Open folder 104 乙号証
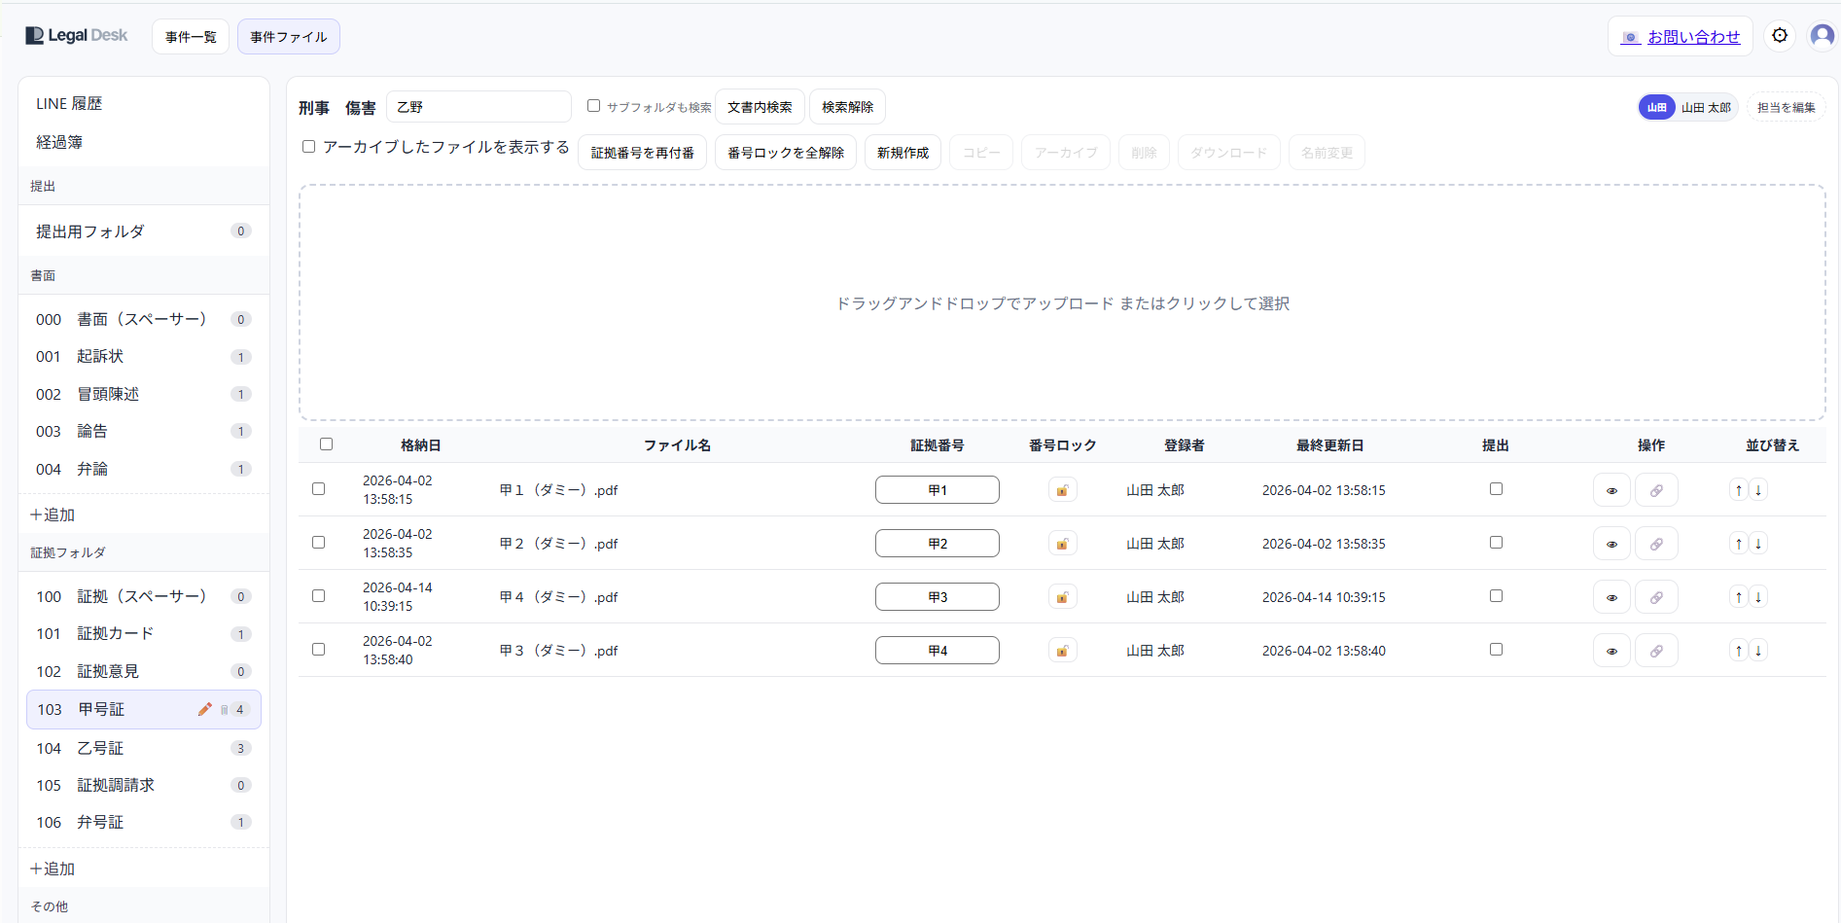The image size is (1841, 923). click(144, 748)
